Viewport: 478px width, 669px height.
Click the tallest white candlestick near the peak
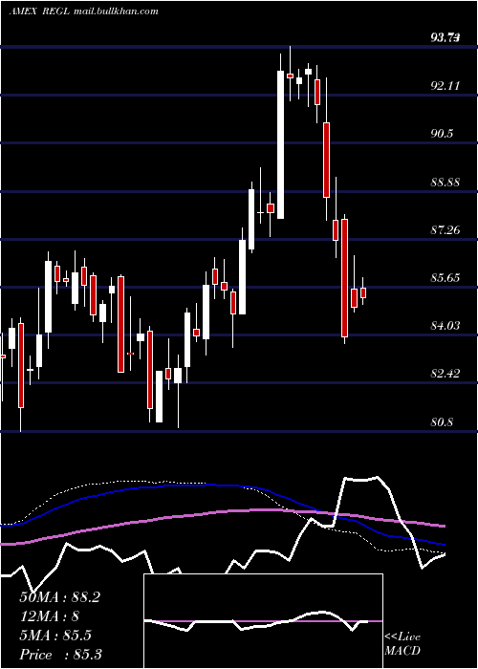280,145
